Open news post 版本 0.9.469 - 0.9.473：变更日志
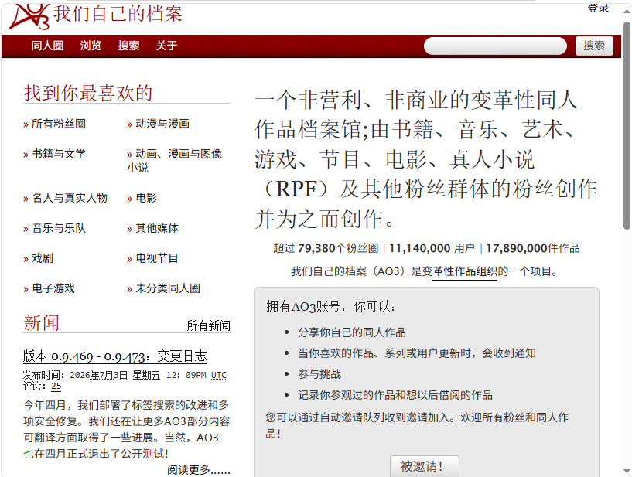The width and height of the screenshot is (632, 477). coord(114,356)
